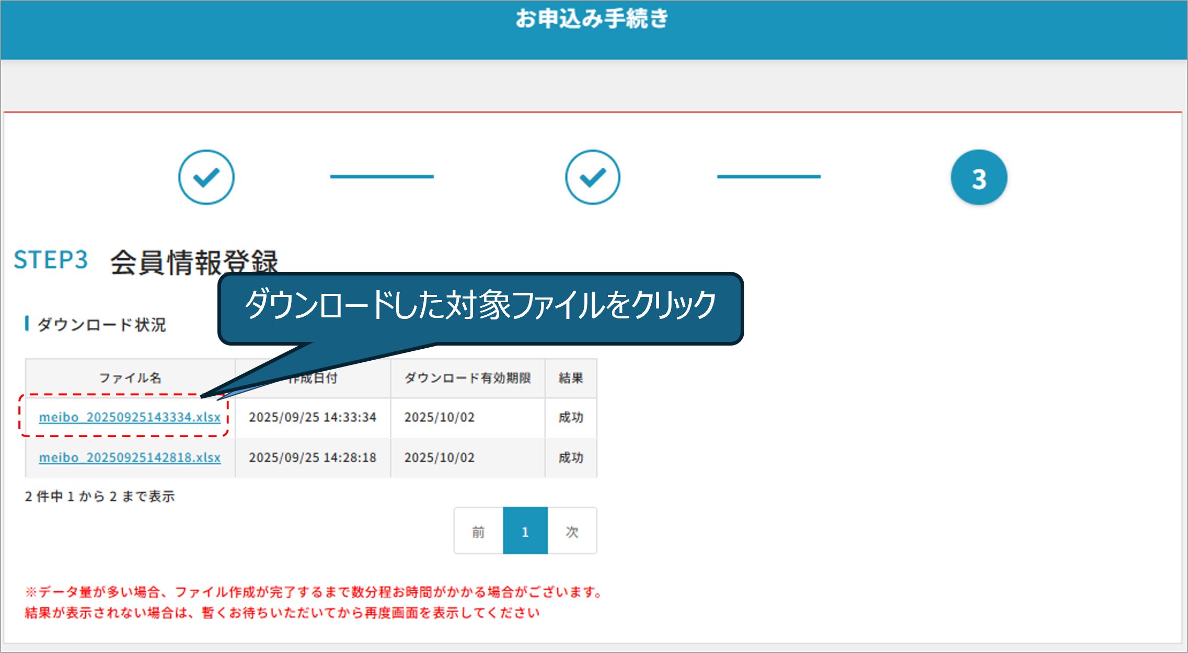Go to next page with 次 button
This screenshot has height=653, width=1188.
pyautogui.click(x=572, y=531)
